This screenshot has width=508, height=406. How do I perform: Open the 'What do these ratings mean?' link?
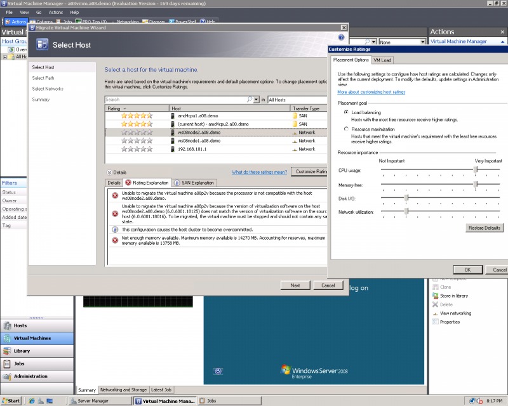click(x=259, y=172)
